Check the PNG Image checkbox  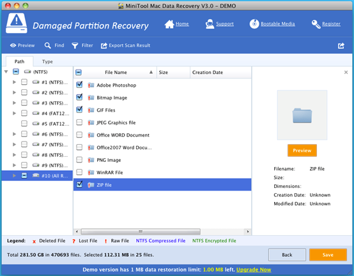pos(79,159)
